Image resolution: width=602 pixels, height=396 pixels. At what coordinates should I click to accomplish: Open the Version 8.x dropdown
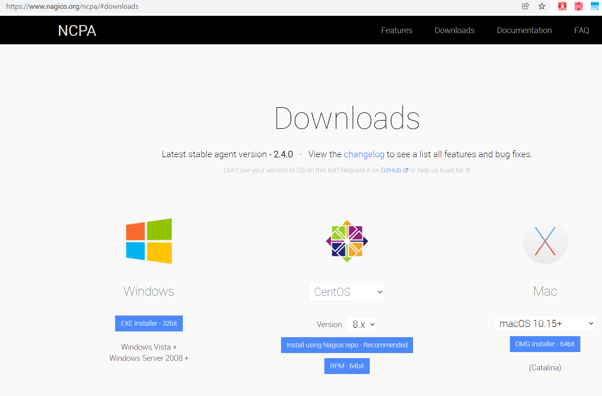[362, 324]
